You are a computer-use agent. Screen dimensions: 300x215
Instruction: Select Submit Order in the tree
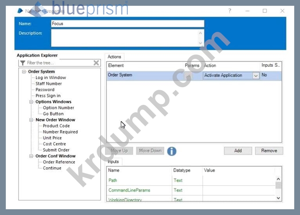(56, 150)
